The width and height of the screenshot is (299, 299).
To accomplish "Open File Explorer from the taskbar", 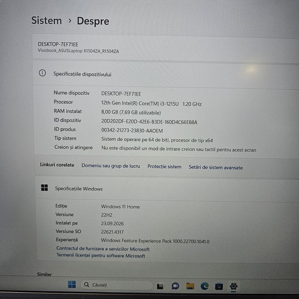I will [190, 286].
